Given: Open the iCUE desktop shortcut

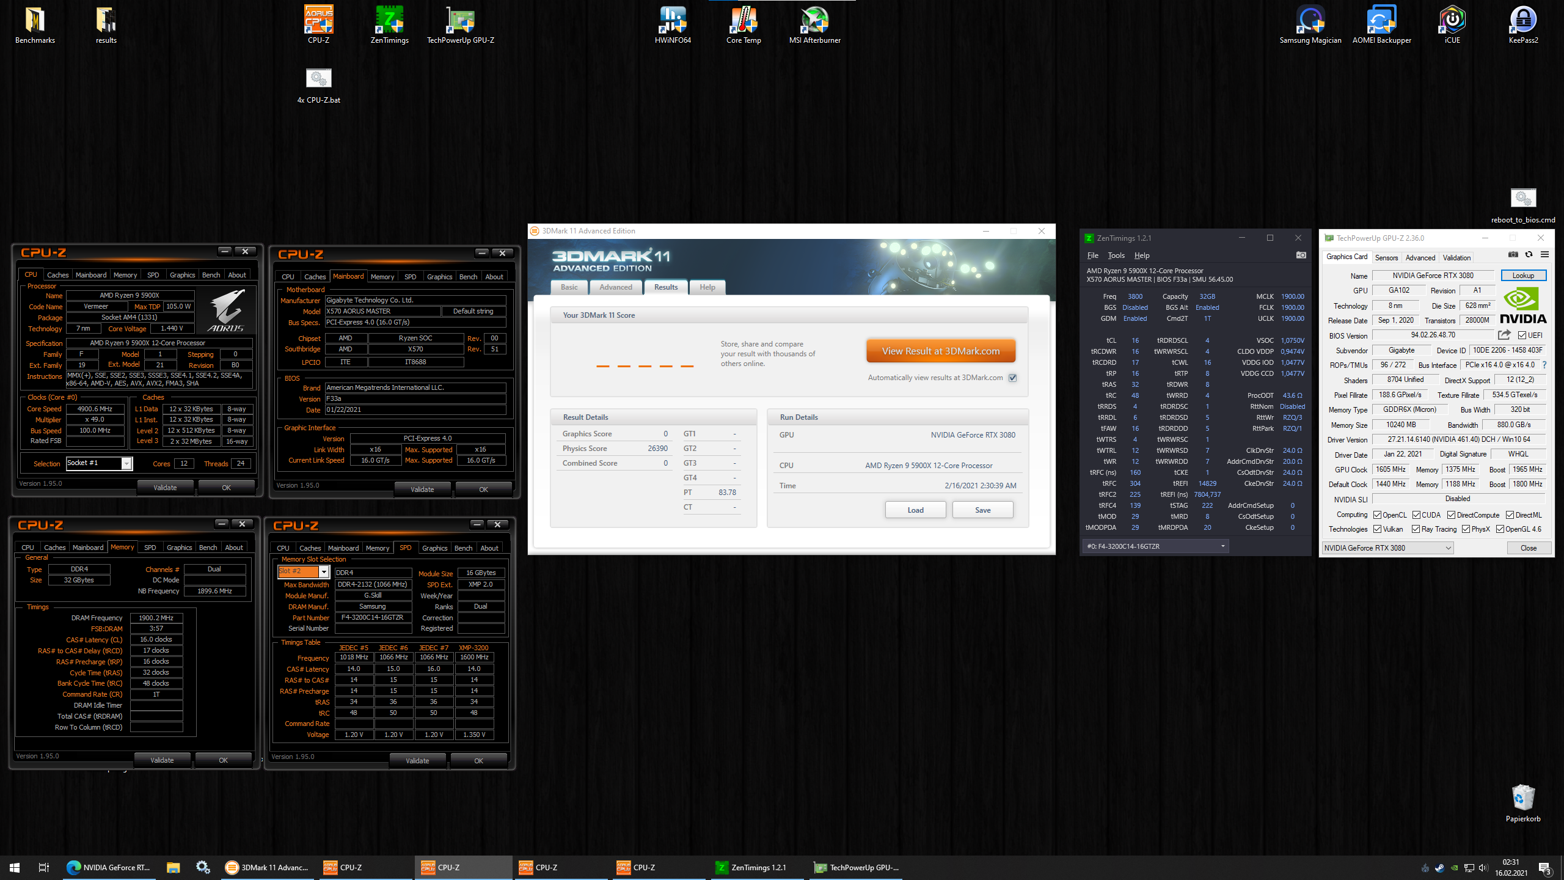Looking at the screenshot, I should coord(1452,25).
